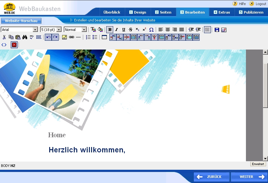
Task: Click the red X icon button
Action: pos(14,45)
